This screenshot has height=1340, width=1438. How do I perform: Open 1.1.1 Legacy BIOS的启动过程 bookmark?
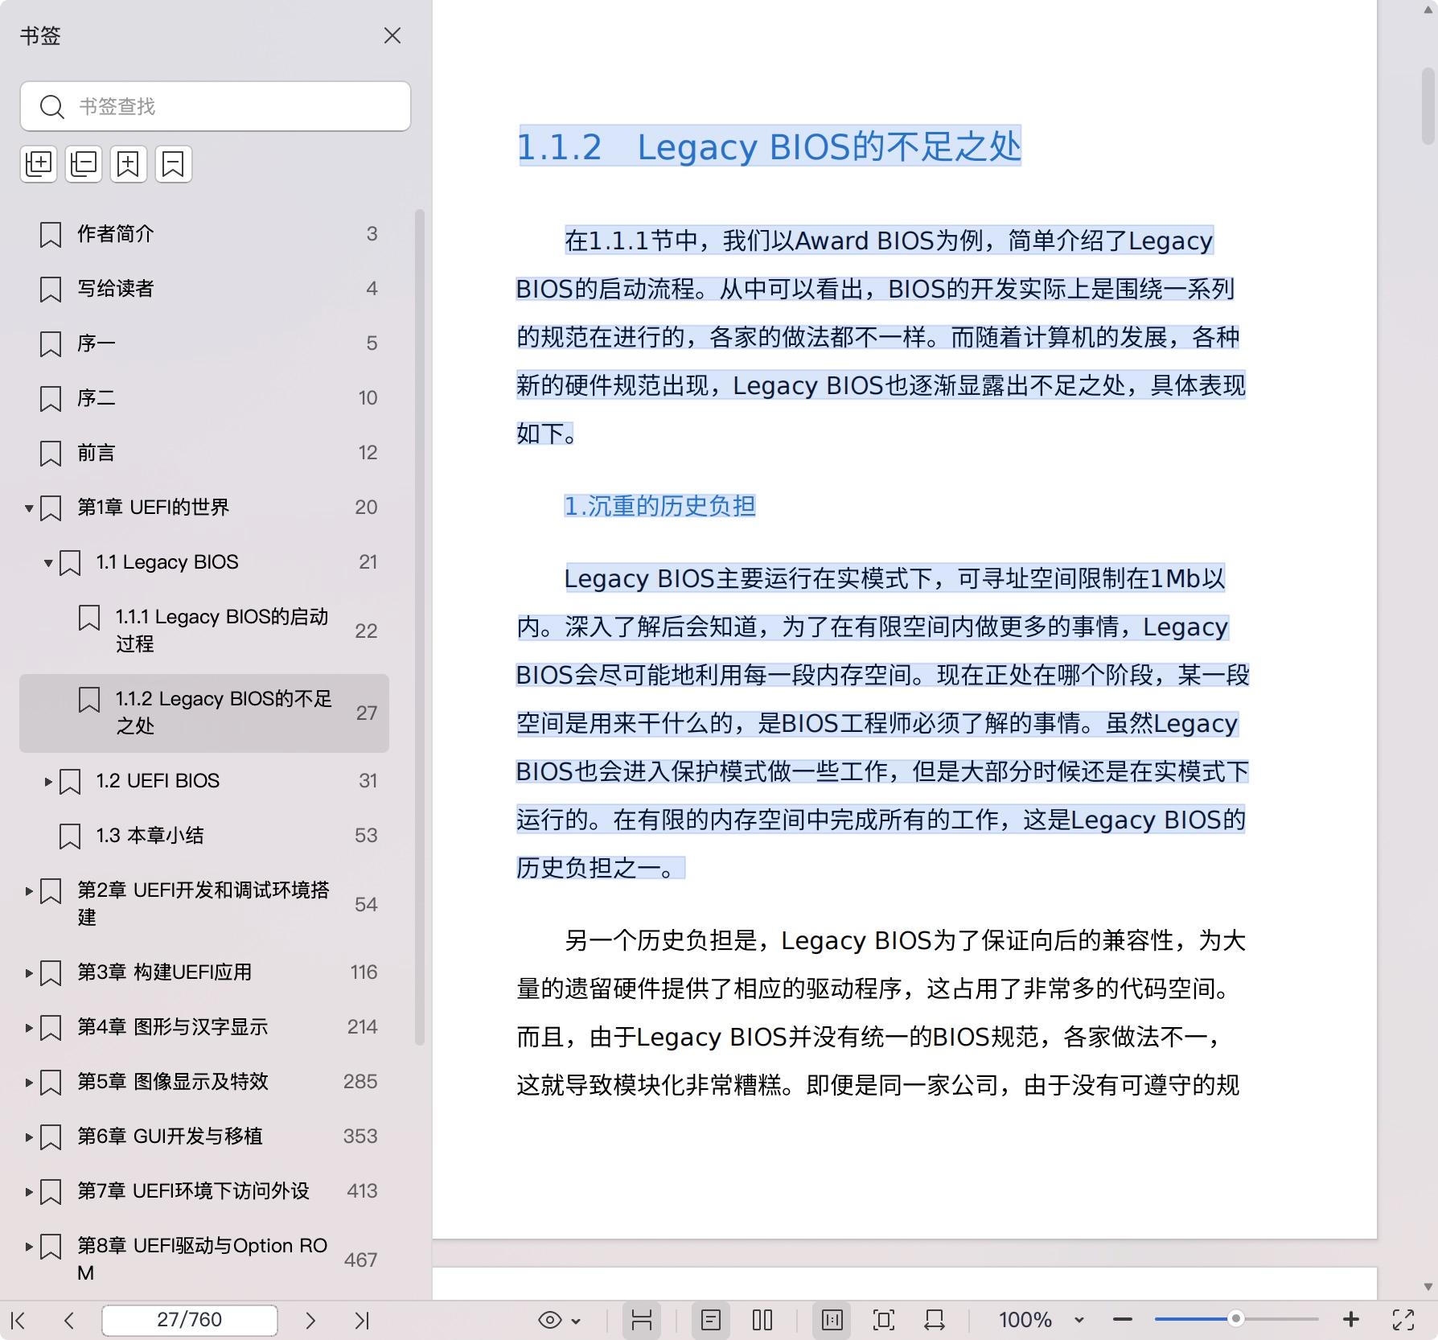coord(204,631)
